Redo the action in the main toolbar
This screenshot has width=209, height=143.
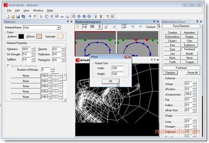coord(35,16)
